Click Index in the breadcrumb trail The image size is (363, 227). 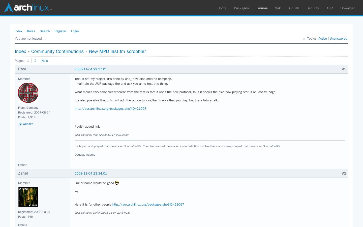20,51
